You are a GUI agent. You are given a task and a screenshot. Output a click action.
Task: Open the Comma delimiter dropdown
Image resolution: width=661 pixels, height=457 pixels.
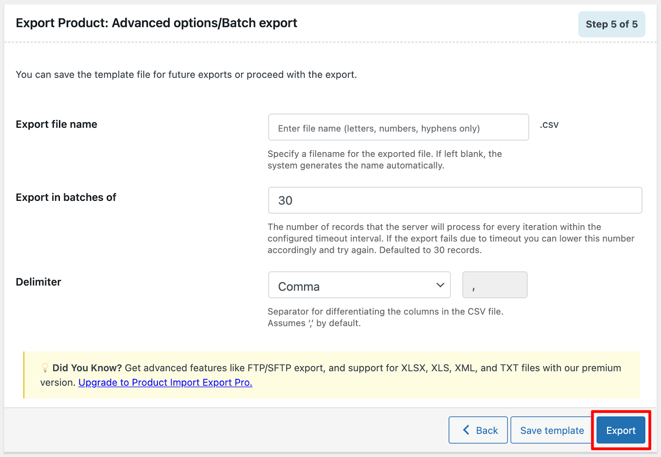(359, 285)
